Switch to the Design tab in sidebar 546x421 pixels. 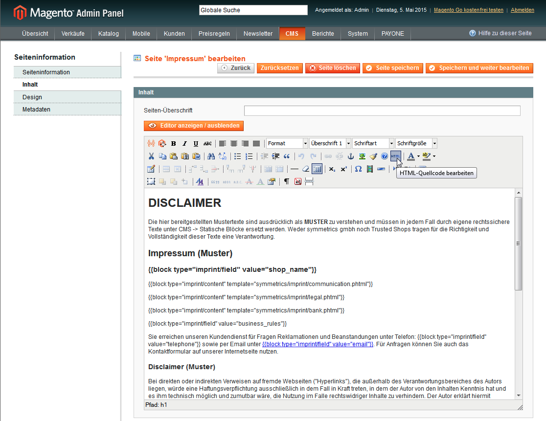68,97
